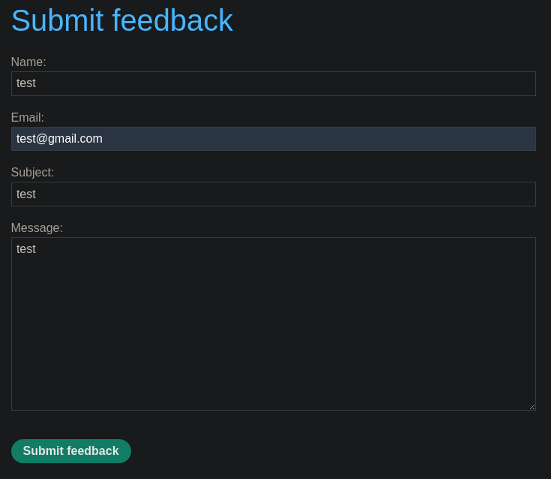Click the empty center of Message textarea
This screenshot has width=551, height=479.
(x=273, y=330)
